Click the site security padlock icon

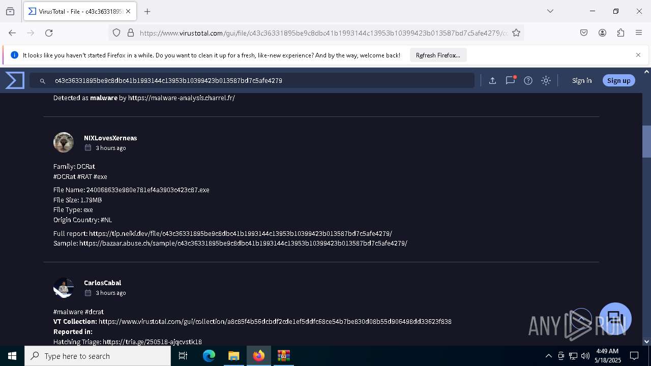pyautogui.click(x=130, y=33)
